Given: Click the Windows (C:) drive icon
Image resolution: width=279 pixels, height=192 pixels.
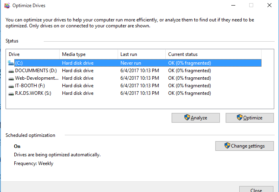Looking at the screenshot, I should click(x=11, y=63).
